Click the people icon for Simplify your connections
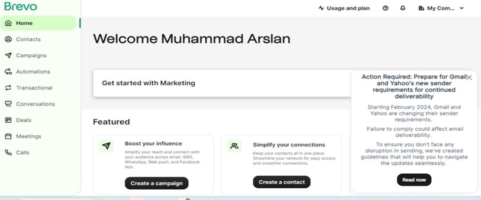Image resolution: width=481 pixels, height=200 pixels. coord(234,146)
